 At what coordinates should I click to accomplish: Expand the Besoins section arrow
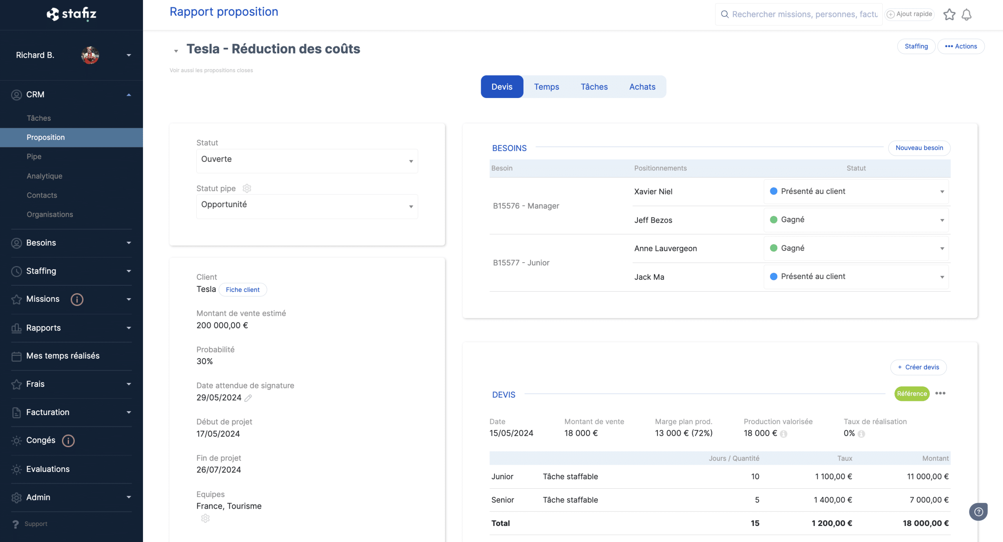(x=129, y=243)
